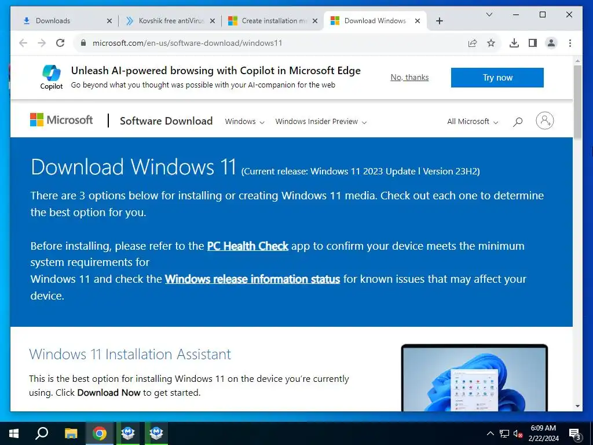This screenshot has height=445, width=593.
Task: Expand Windows Insider Preview dropdown
Action: coord(321,122)
